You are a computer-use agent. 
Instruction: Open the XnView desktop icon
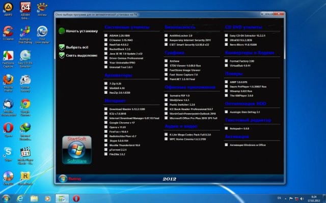tap(42, 9)
